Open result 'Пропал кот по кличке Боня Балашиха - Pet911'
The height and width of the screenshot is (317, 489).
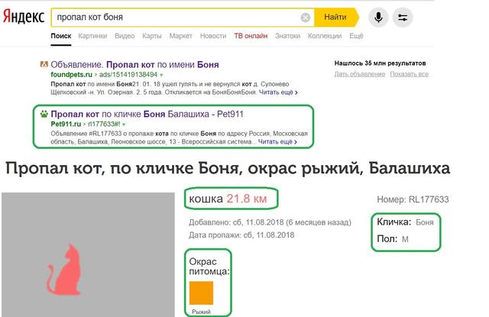coord(147,114)
